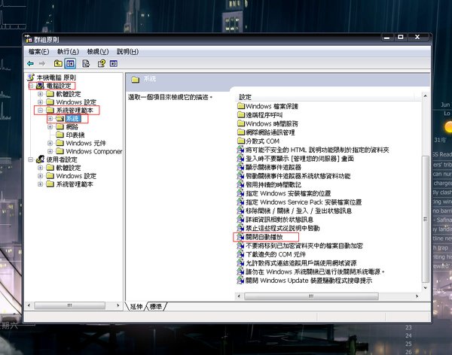The width and height of the screenshot is (452, 355).
Task: Maximize the 群組原則 window
Action: point(401,37)
